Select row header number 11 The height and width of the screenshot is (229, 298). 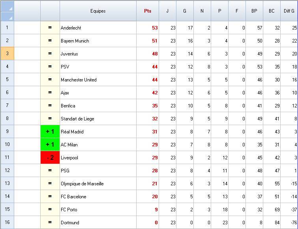point(7,158)
